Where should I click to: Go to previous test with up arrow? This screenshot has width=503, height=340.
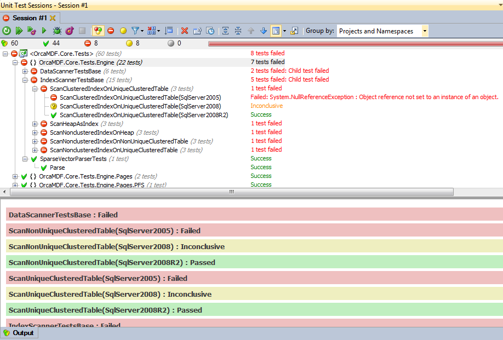coord(251,31)
